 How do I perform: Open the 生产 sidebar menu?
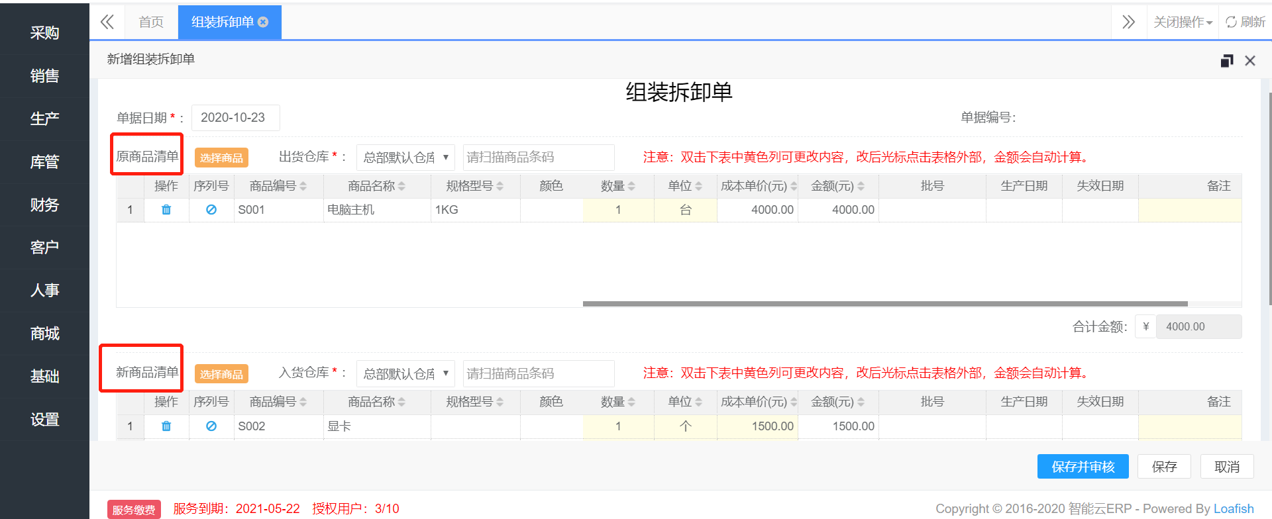[x=44, y=118]
